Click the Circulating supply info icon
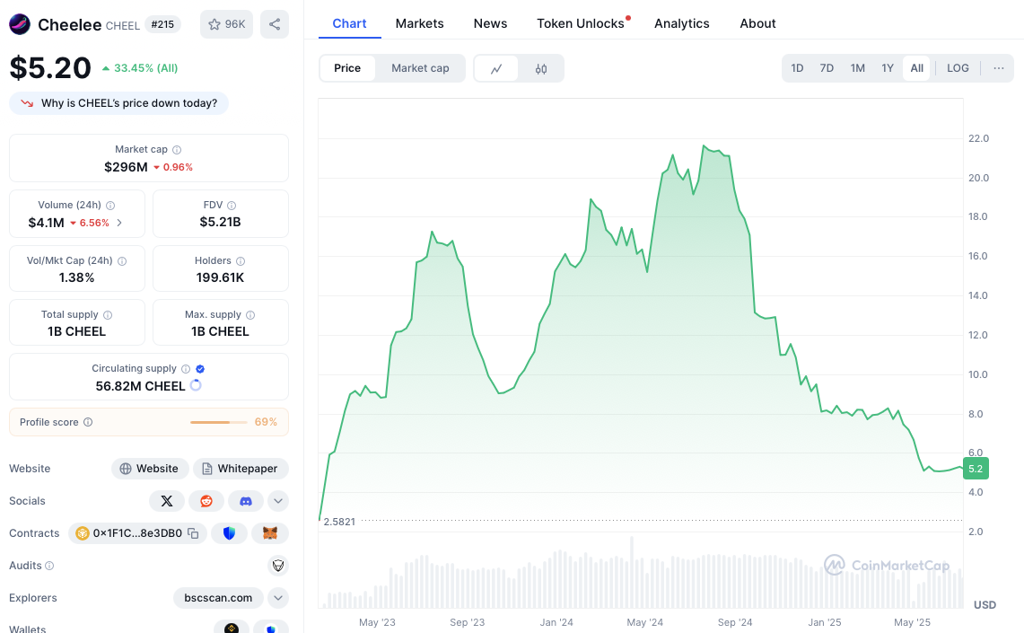Screen dimensions: 1024x633 [186, 368]
